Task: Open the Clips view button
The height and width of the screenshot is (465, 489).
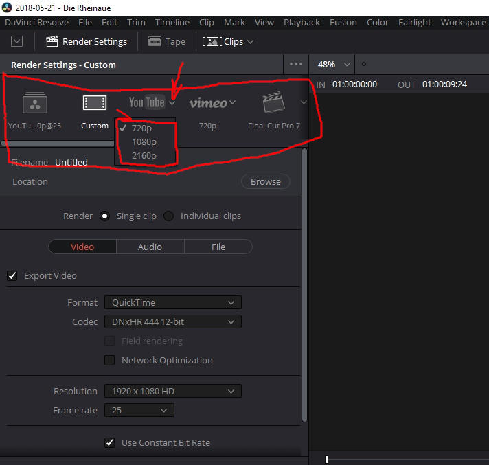Action: (x=223, y=41)
